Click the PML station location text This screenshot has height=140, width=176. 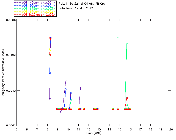pyautogui.click(x=82, y=4)
